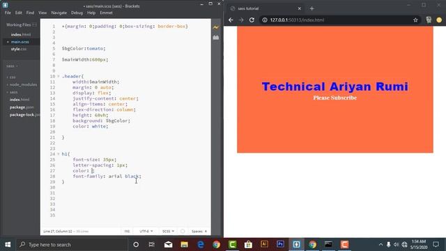The height and width of the screenshot is (251, 446).
Task: Click the volume icon in the system tray
Action: click(x=397, y=245)
